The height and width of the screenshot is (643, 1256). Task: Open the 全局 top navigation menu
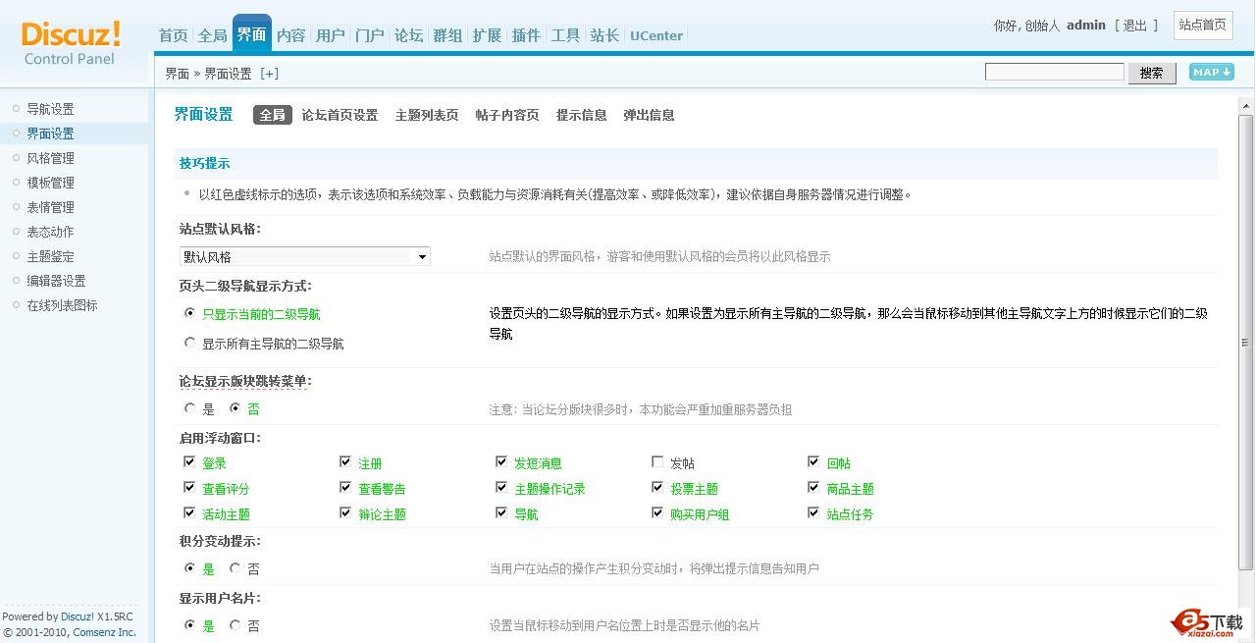tap(212, 35)
